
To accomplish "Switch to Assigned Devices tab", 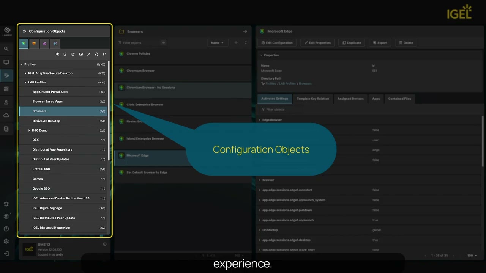I will [350, 99].
